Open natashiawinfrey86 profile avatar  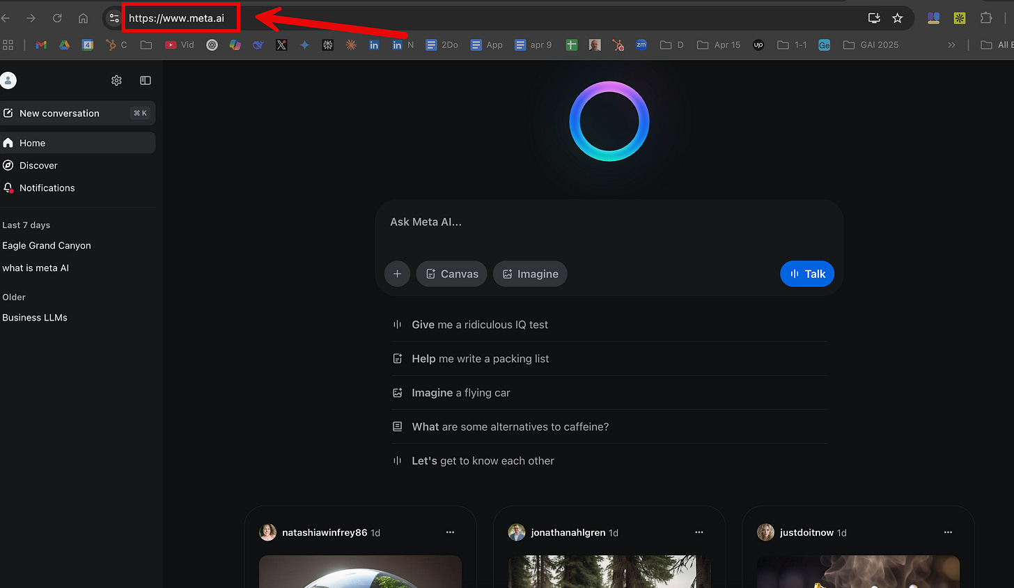[x=267, y=532]
